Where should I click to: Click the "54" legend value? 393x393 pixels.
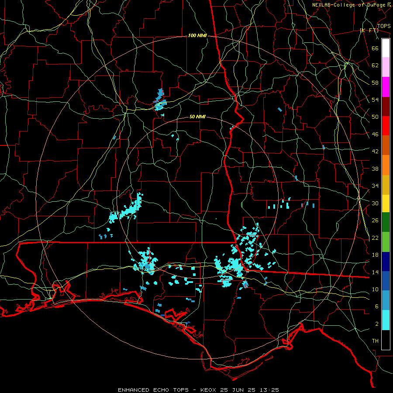375,100
